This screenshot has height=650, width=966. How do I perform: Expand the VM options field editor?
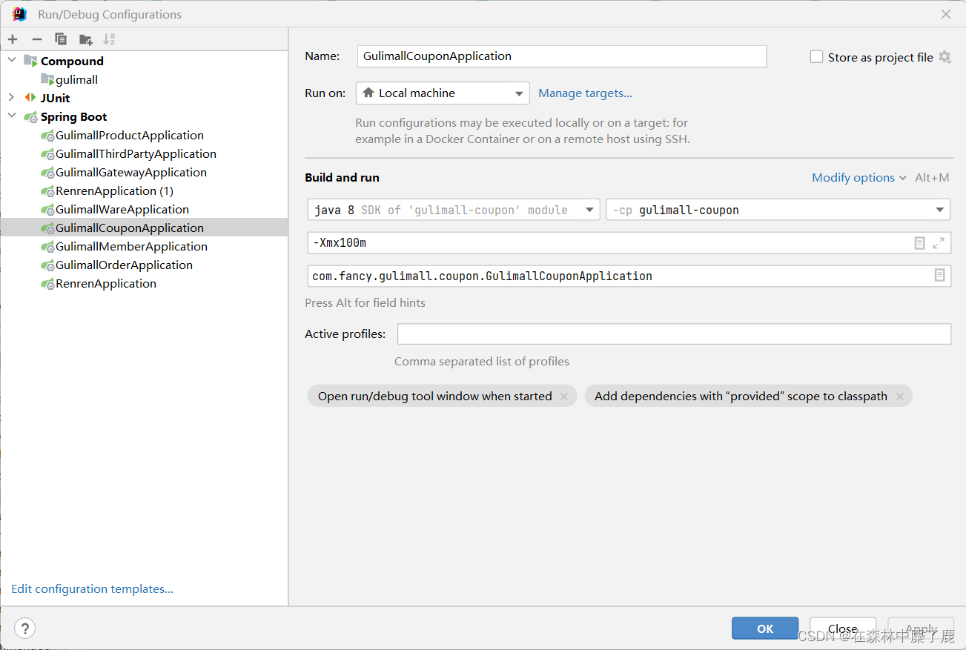939,242
